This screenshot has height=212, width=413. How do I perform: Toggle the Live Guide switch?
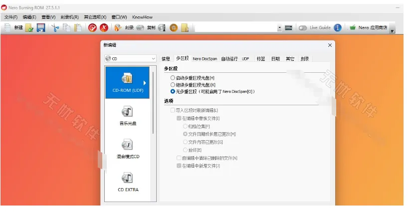point(303,27)
